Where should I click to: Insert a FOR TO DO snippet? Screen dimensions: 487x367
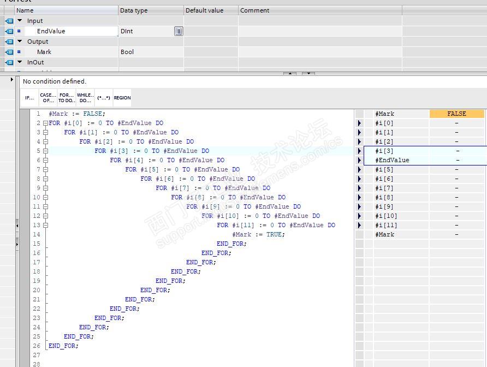tap(67, 98)
